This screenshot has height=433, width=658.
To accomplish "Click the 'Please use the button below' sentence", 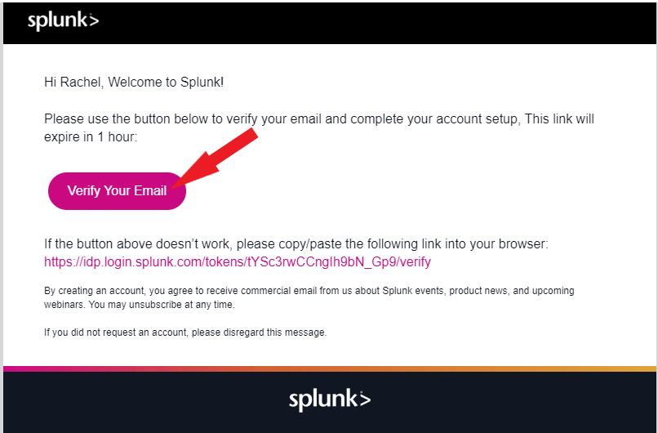I will (x=319, y=119).
